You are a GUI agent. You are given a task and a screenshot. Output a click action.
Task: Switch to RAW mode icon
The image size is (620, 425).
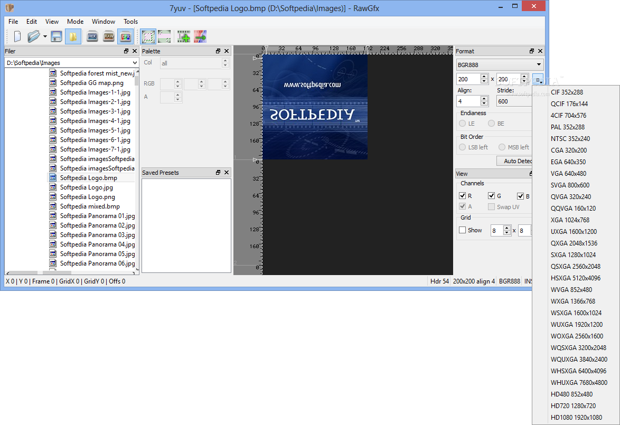coord(109,37)
